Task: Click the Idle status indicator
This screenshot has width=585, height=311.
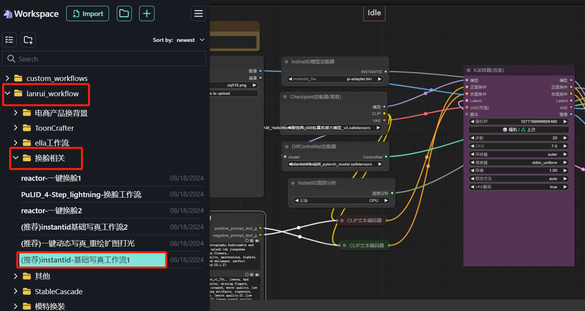Action: tap(374, 13)
